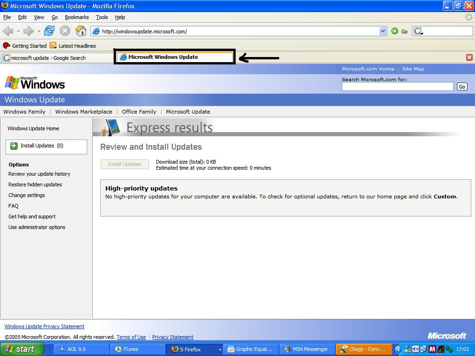Open the Windows Marketplace link
The width and height of the screenshot is (475, 356).
[x=83, y=112]
